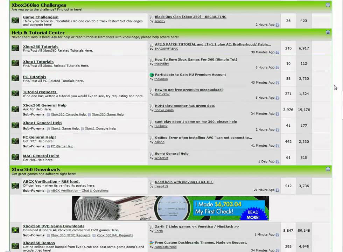Click the READ MORE! banner advertisement
This screenshot has height=252, width=343.
(171, 208)
